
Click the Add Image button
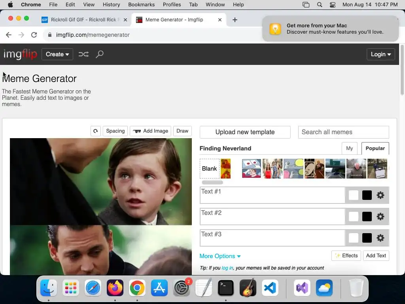[151, 131]
